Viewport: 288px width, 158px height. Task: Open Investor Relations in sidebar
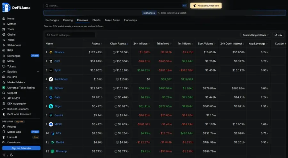(18, 109)
